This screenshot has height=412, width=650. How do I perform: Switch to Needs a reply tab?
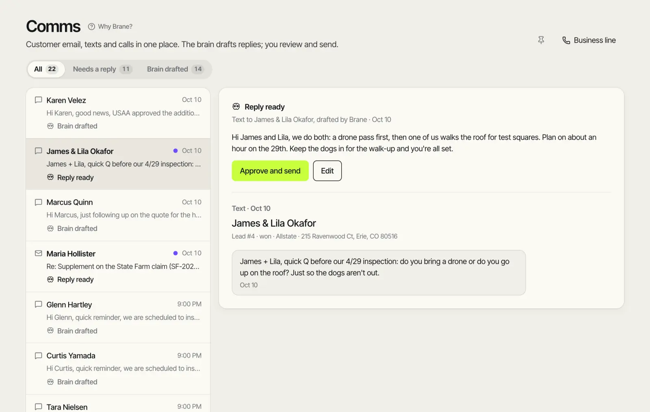[102, 69]
